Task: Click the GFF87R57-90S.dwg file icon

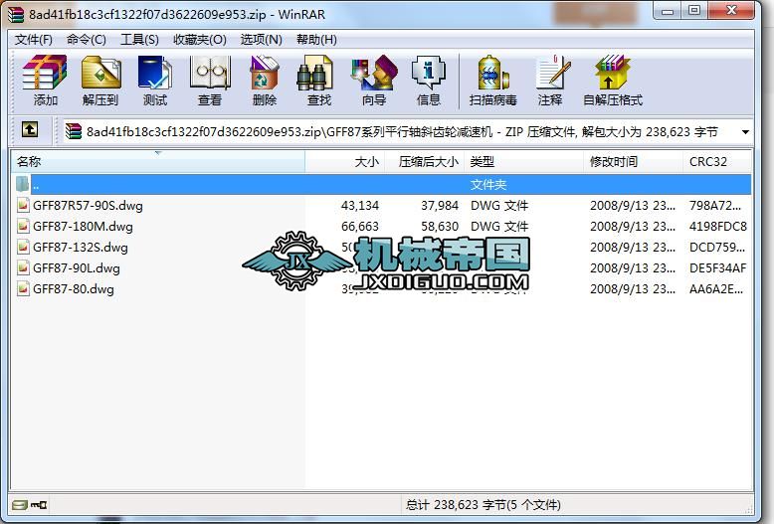Action: click(x=23, y=205)
